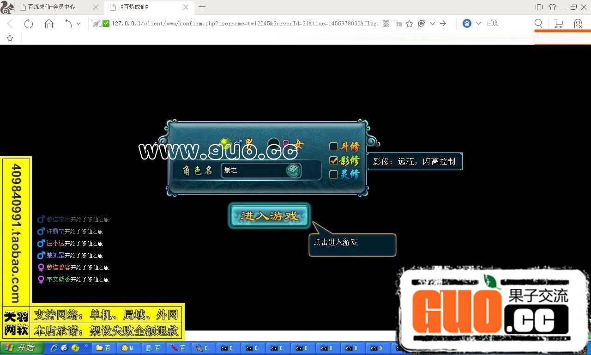Check the 灵修 class checkbox

333,174
